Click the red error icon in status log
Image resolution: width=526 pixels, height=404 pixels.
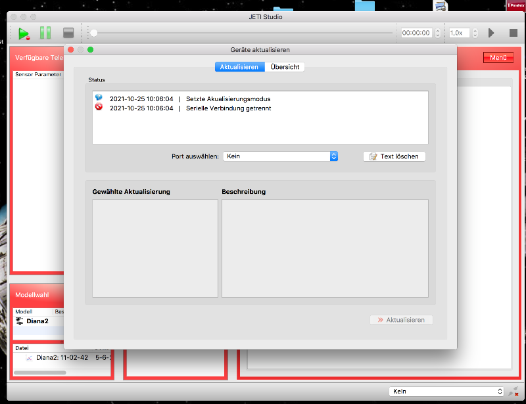point(99,107)
